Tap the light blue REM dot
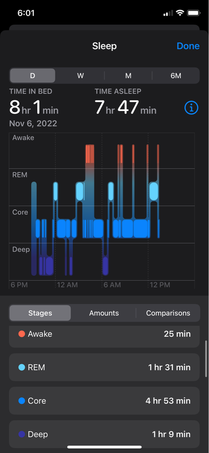 (x=22, y=367)
